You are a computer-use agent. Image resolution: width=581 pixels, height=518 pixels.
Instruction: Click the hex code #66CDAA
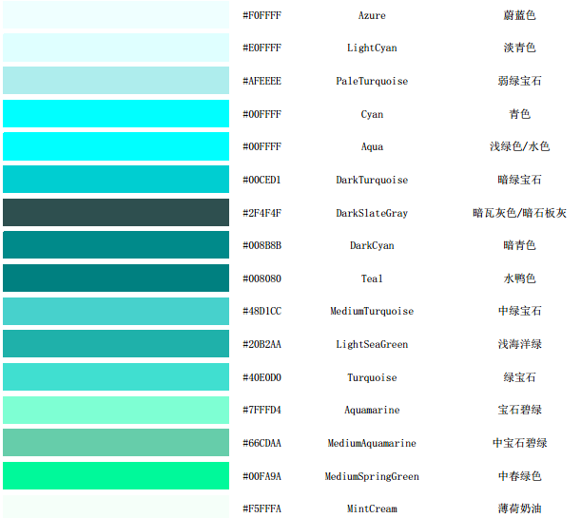pyautogui.click(x=261, y=443)
